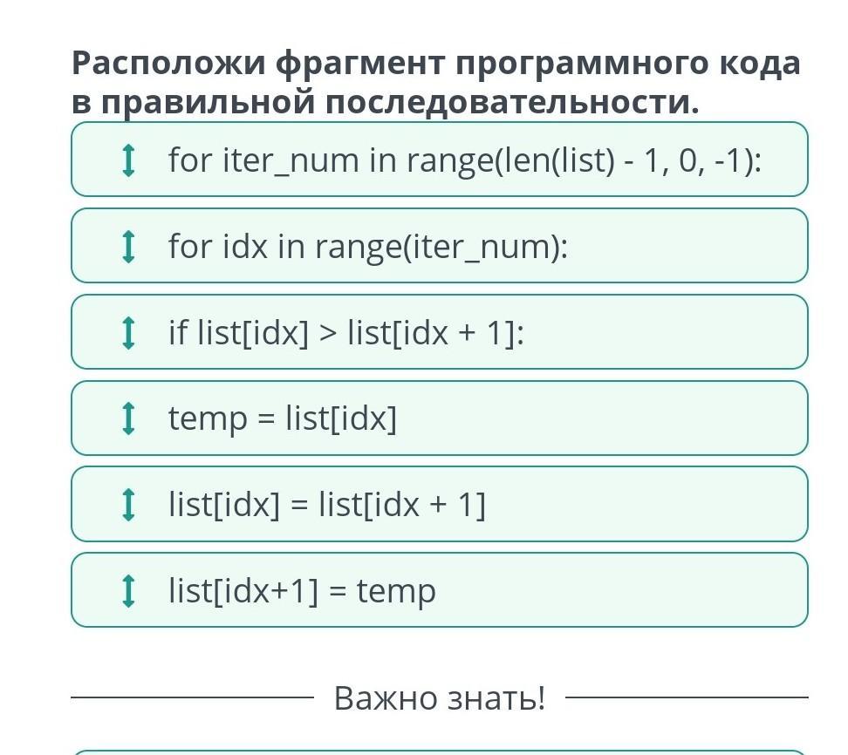The width and height of the screenshot is (848, 755).
Task: Select 'if list[idx] > list[idx + 1]:' text
Action: click(345, 332)
